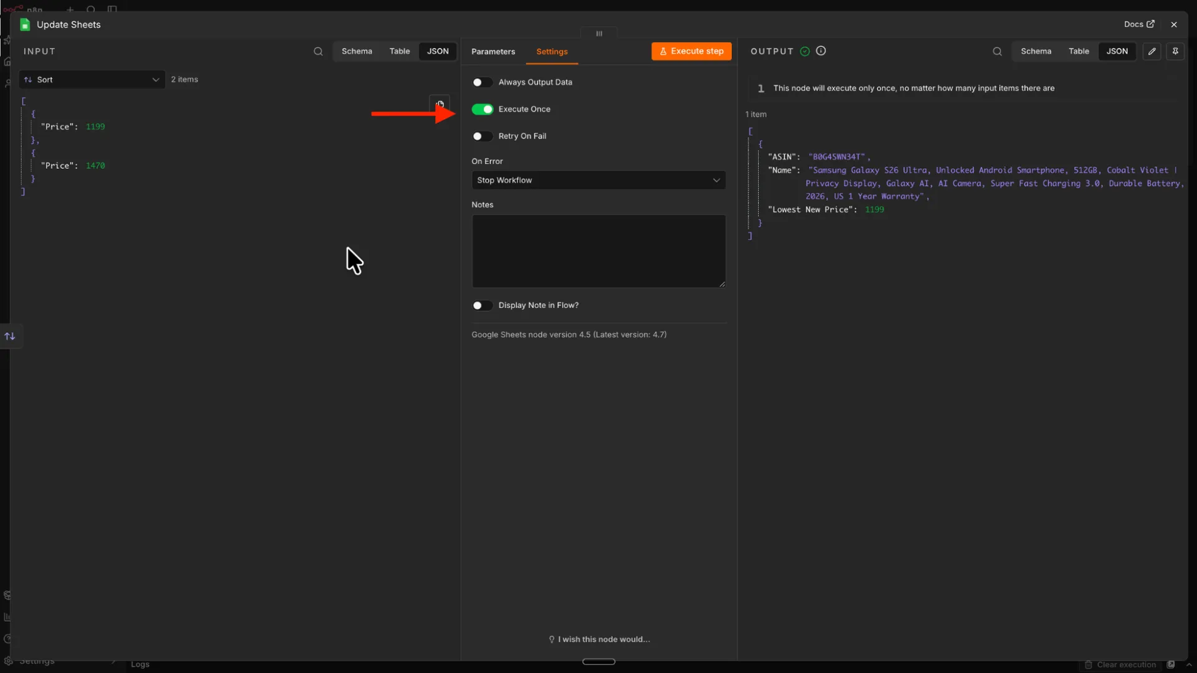Image resolution: width=1197 pixels, height=673 pixels.
Task: Open the Sort input node dropdown
Action: (92, 80)
